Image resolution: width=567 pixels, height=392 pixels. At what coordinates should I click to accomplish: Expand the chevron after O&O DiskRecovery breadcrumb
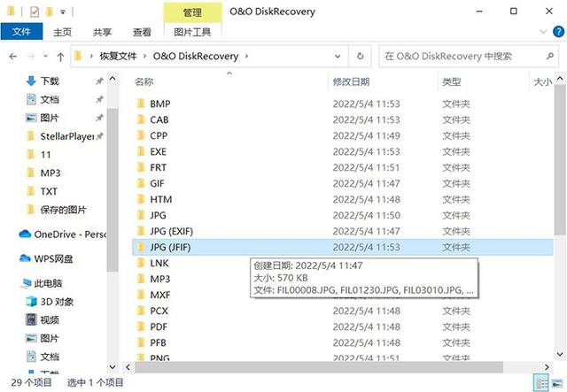coord(246,57)
